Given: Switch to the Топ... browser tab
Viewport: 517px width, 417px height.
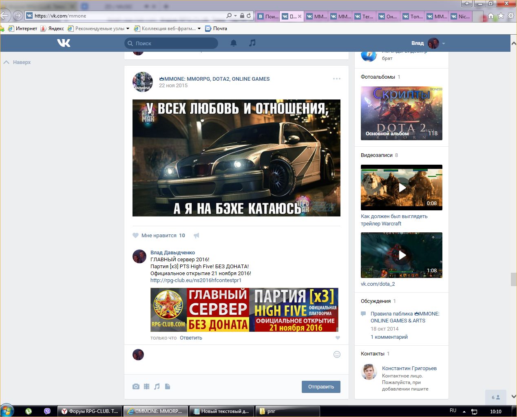Looking at the screenshot, I should 412,16.
